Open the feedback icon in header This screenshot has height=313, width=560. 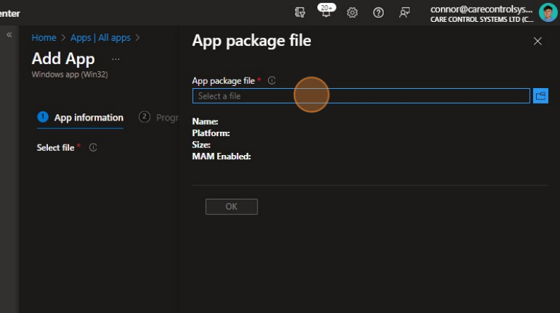pyautogui.click(x=404, y=13)
